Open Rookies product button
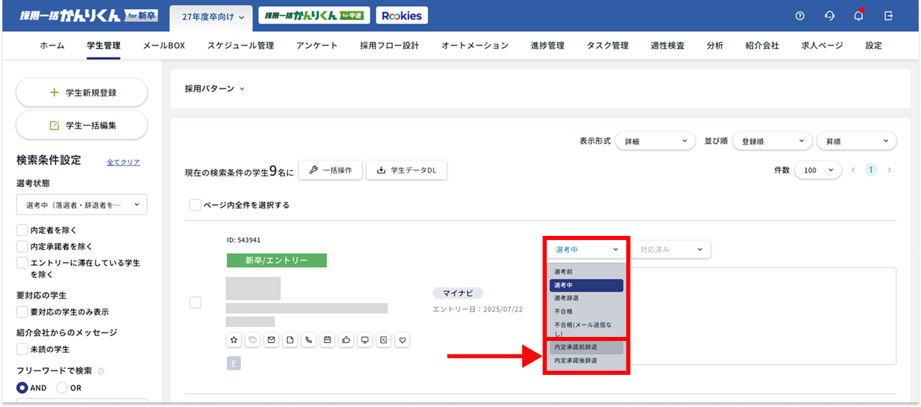The image size is (921, 407). [x=402, y=16]
